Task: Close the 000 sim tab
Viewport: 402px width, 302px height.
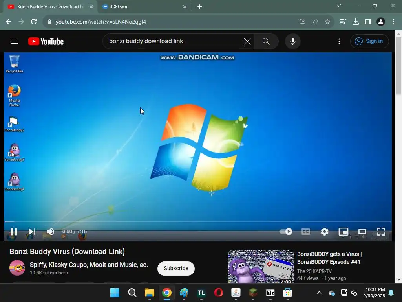Action: tap(185, 7)
